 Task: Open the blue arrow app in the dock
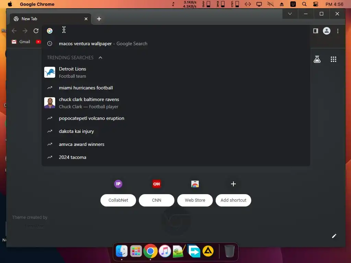pyautogui.click(x=194, y=251)
